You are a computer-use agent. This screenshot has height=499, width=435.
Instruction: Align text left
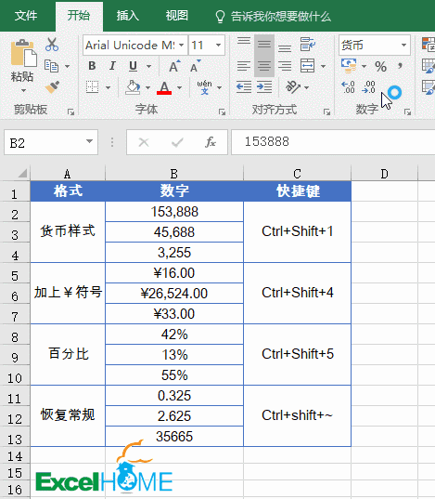(x=244, y=66)
